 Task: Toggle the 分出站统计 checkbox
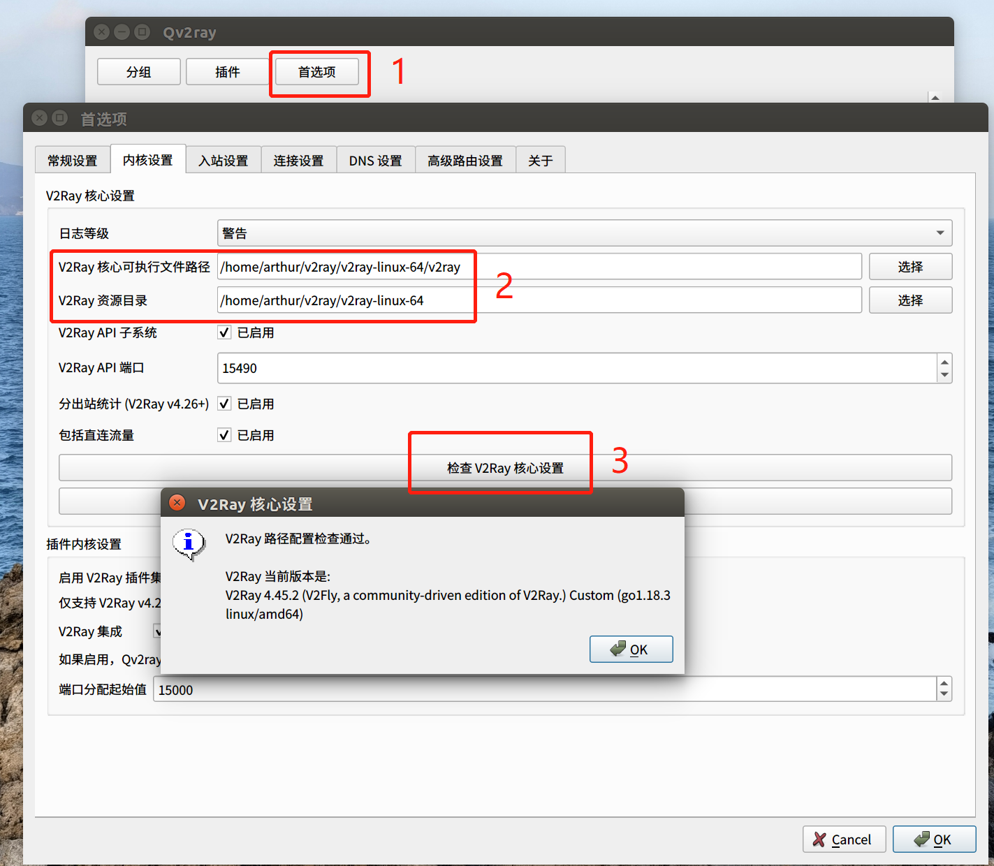coord(224,403)
